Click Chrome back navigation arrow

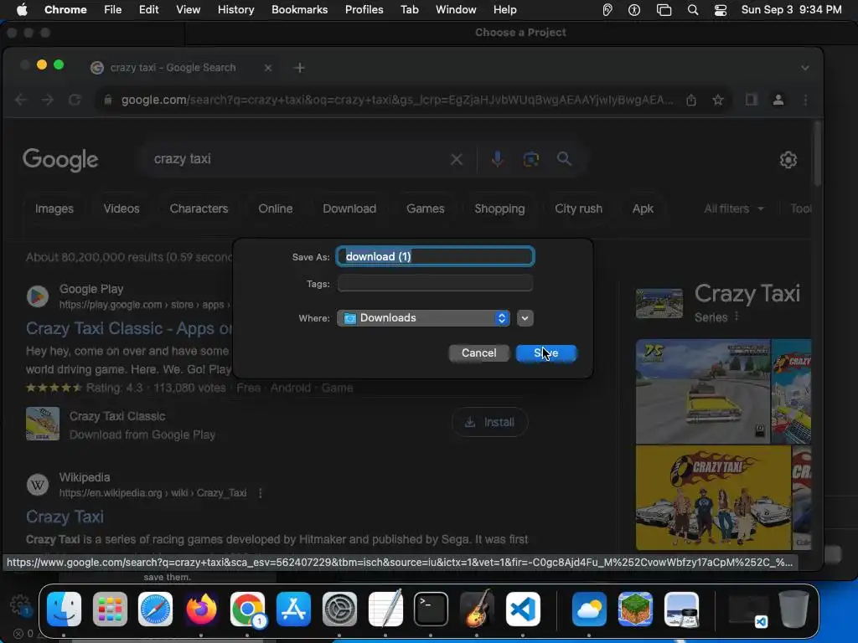pyautogui.click(x=21, y=100)
